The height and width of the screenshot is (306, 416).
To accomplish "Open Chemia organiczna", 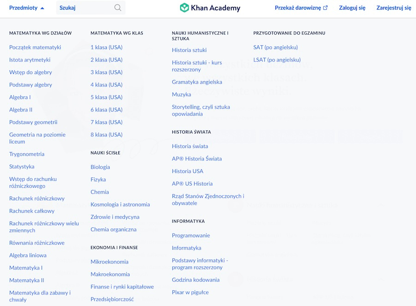I will coord(114,229).
